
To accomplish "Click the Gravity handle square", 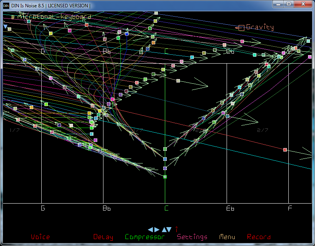I will pos(241,27).
